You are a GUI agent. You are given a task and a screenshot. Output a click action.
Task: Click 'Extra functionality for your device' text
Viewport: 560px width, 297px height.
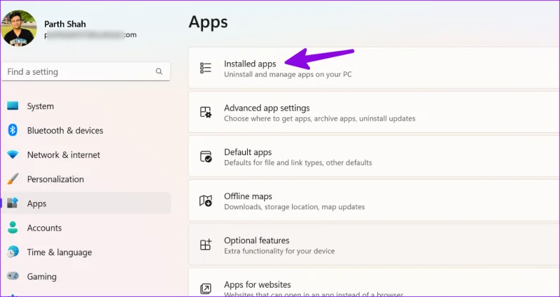point(279,251)
